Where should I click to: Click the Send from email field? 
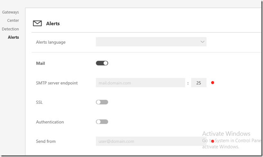(x=151, y=141)
